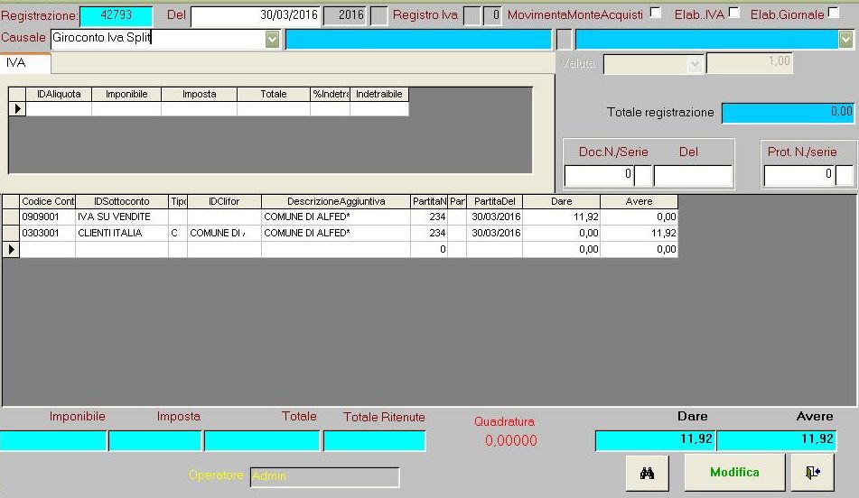Click the Del date field 30/03/2016

256,15
